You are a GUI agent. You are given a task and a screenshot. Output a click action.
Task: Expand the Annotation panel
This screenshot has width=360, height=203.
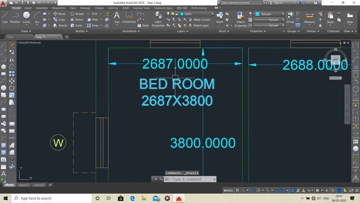coord(130,31)
